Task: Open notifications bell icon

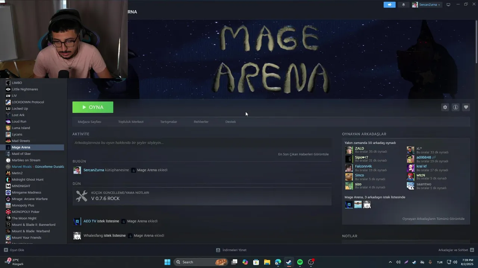Action: 403,4
